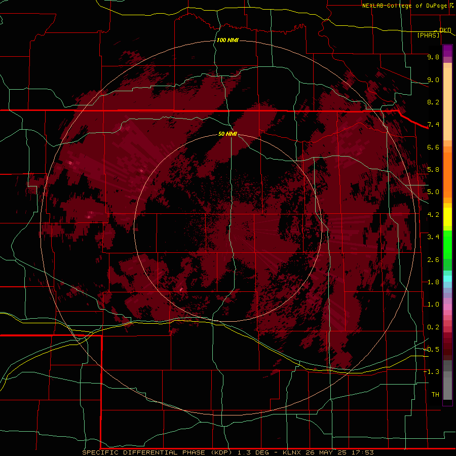Click the NEXLAB-College of DuPage label
The width and height of the screenshot is (456, 456).
[x=404, y=6]
